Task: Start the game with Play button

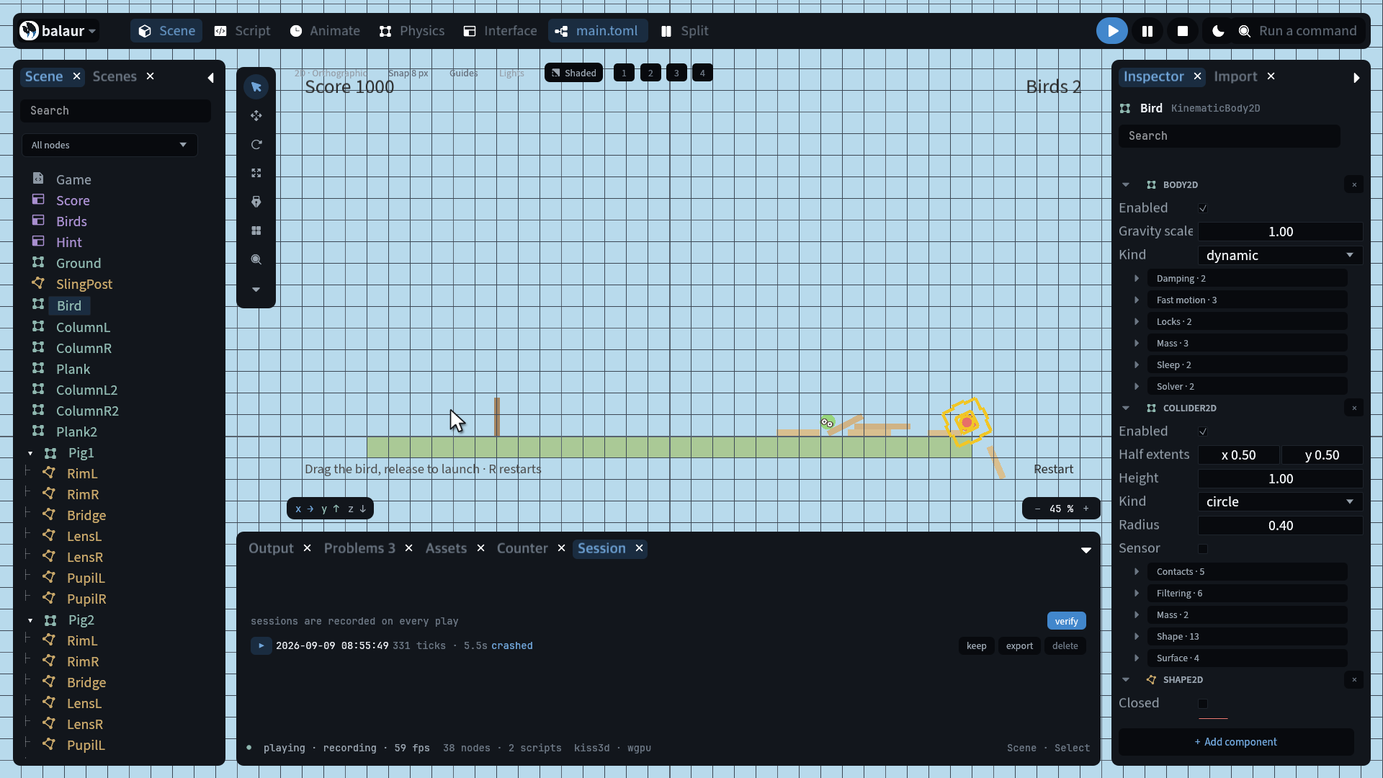Action: (x=1112, y=31)
